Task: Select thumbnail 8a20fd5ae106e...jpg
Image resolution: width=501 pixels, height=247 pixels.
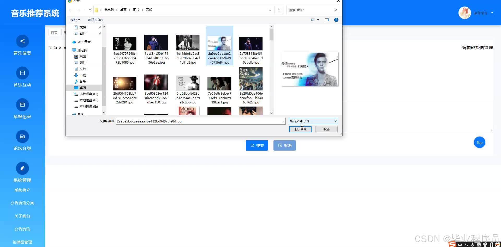Action: [251, 78]
